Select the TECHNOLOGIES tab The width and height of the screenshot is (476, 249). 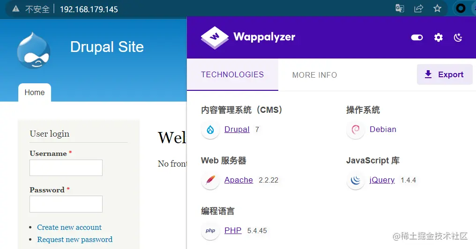[x=232, y=74]
